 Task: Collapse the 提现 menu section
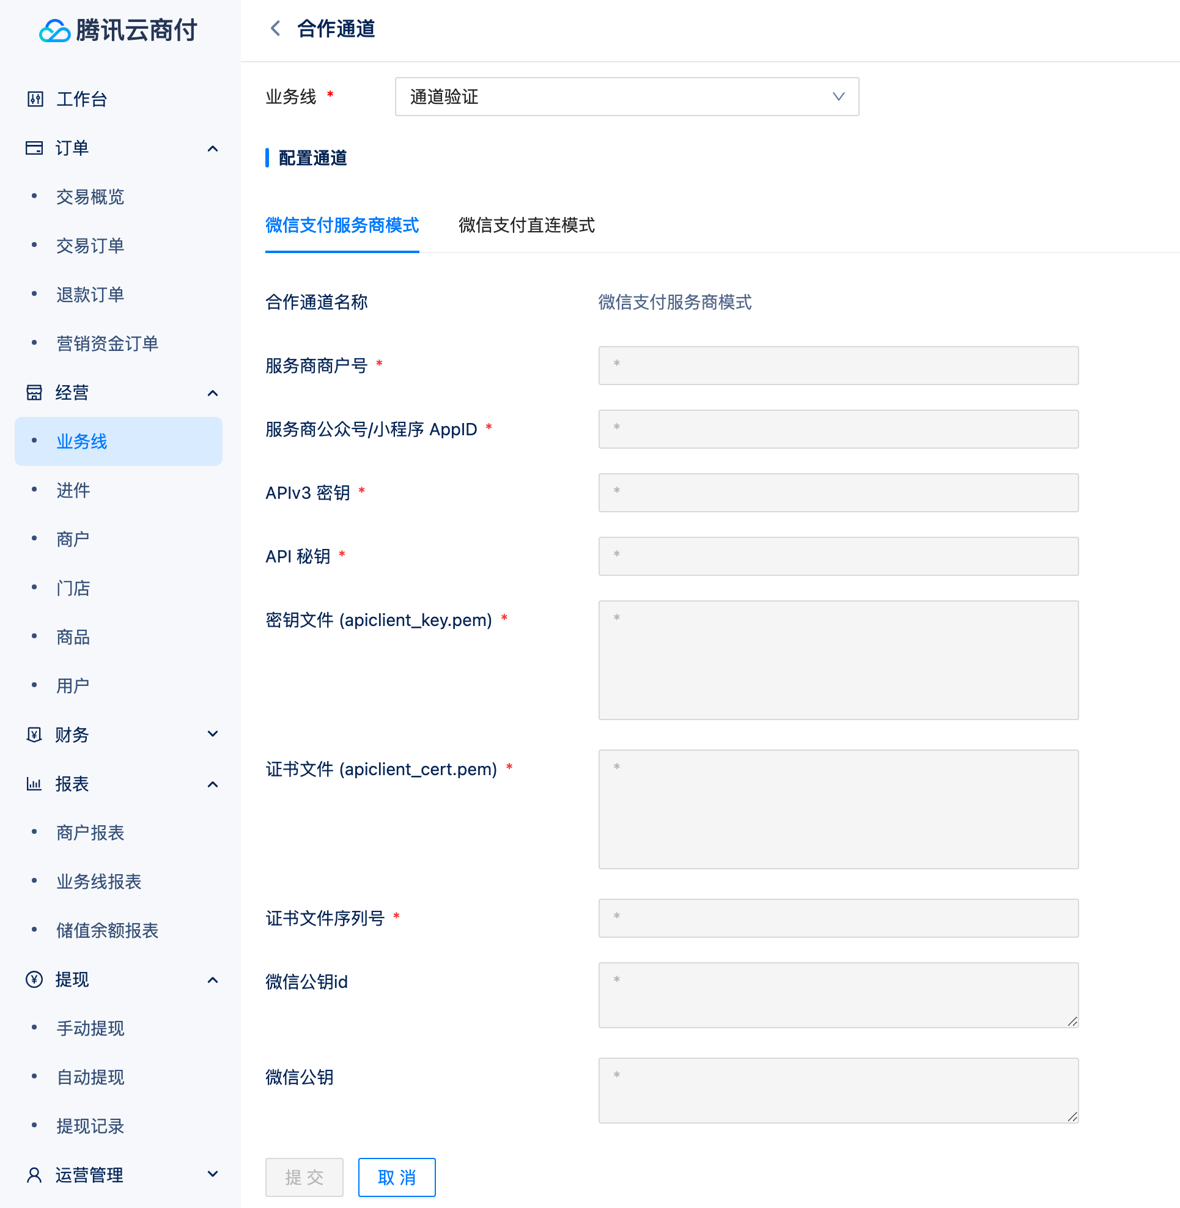[x=213, y=980]
